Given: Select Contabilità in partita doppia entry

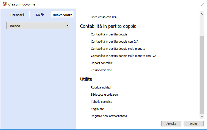Looking at the screenshot, I should [109, 34].
